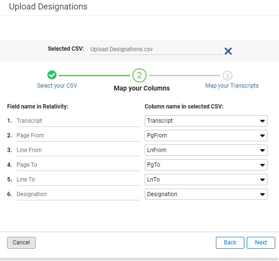This screenshot has height=261, width=279.
Task: Click the step 2 circle icon
Action: click(139, 75)
